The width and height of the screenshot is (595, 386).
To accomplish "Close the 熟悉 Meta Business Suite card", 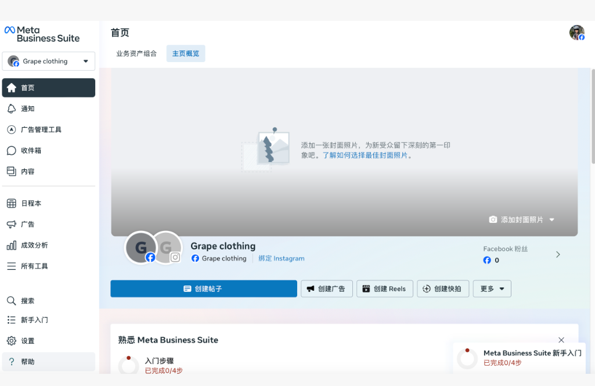I will click(x=561, y=340).
